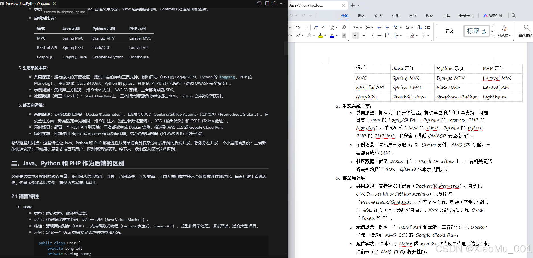Decrease font size in WPS ribbon
This screenshot has height=258, width=533.
(x=324, y=27)
